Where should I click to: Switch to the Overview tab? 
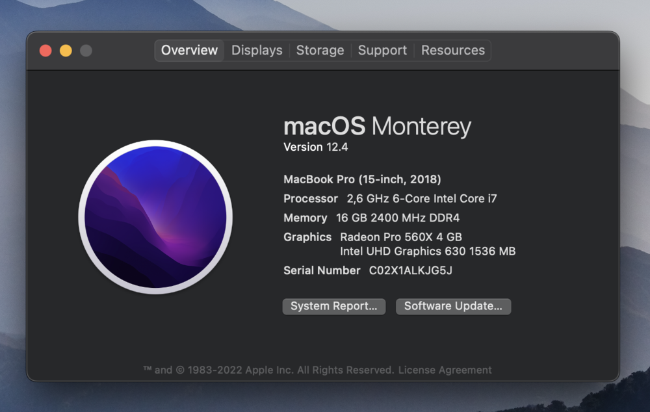point(189,51)
